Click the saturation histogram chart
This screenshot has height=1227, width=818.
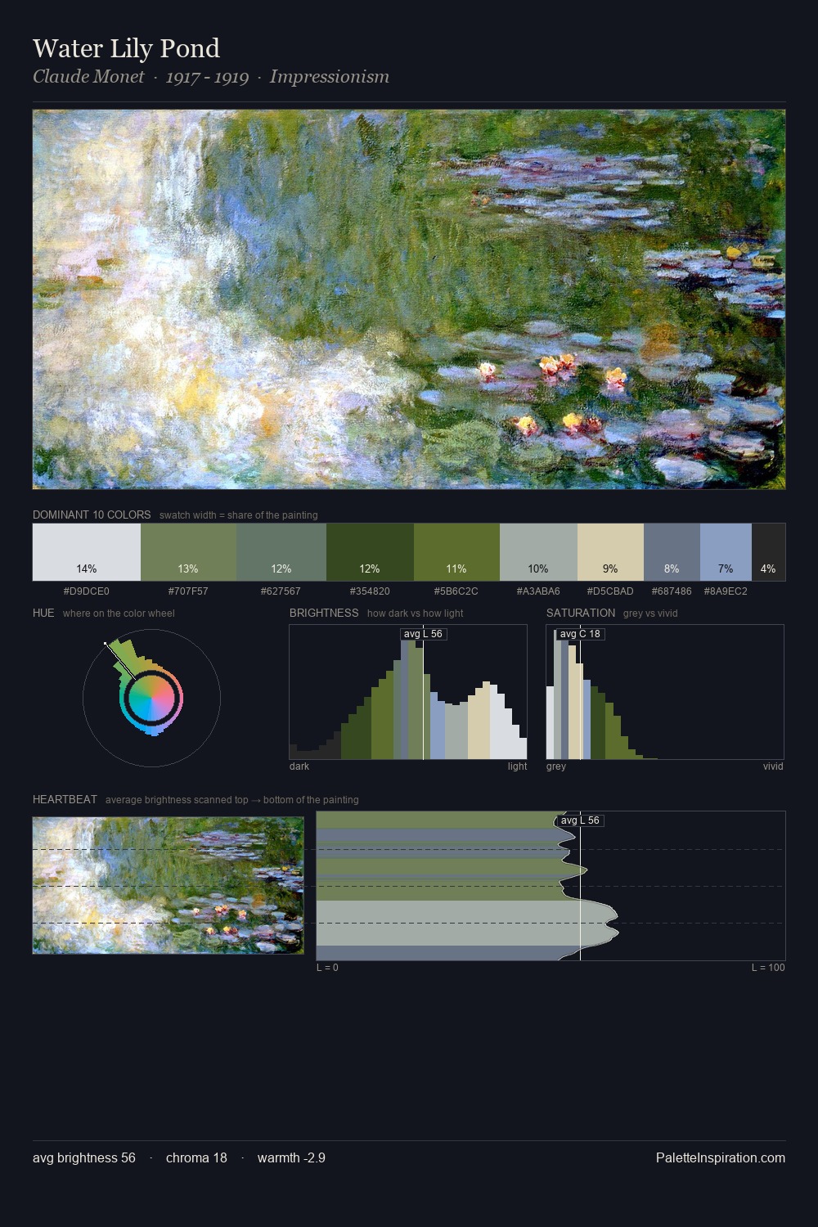(x=665, y=692)
